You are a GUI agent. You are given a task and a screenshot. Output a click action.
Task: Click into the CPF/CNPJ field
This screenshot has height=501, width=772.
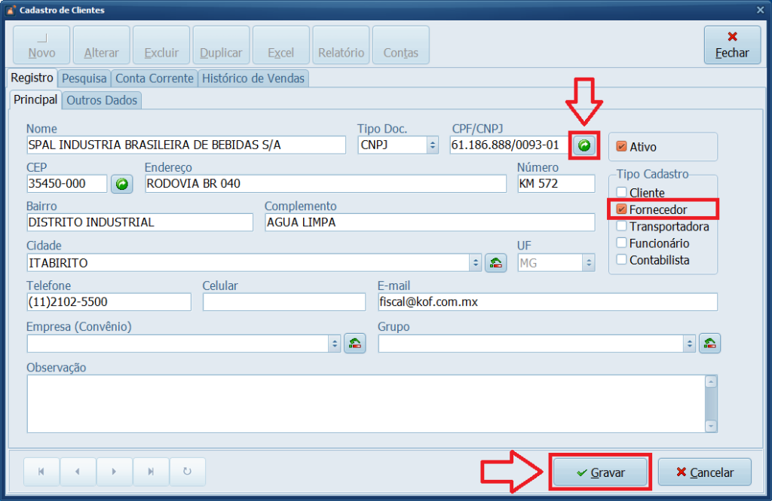coord(510,145)
